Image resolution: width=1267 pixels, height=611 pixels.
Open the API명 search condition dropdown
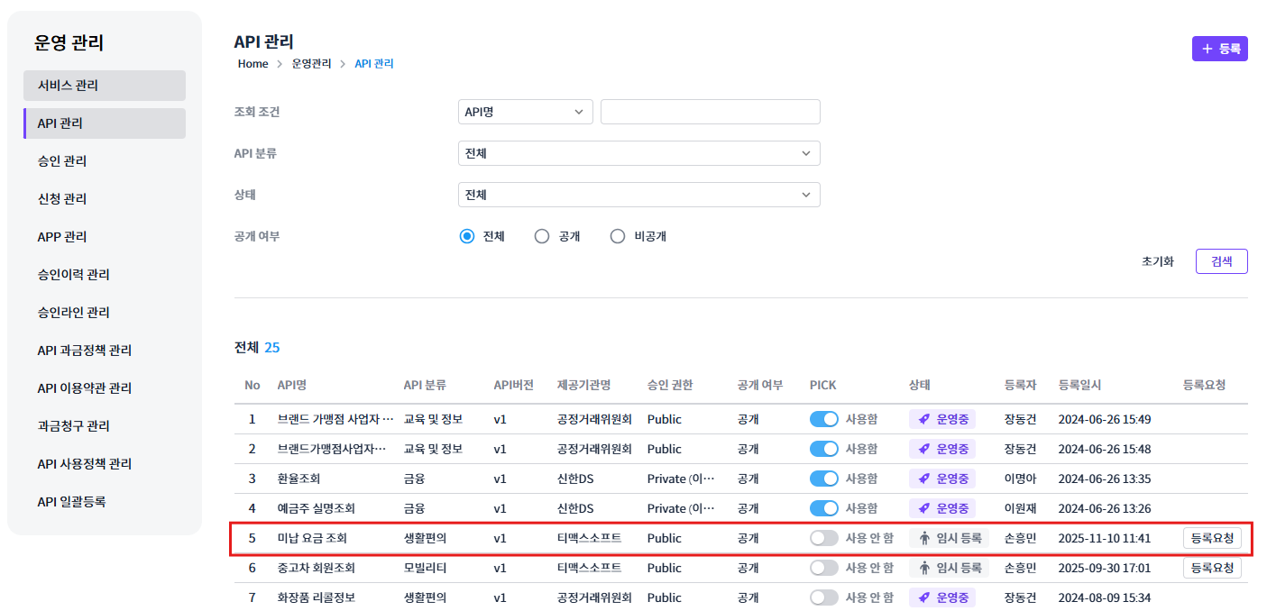tap(526, 112)
